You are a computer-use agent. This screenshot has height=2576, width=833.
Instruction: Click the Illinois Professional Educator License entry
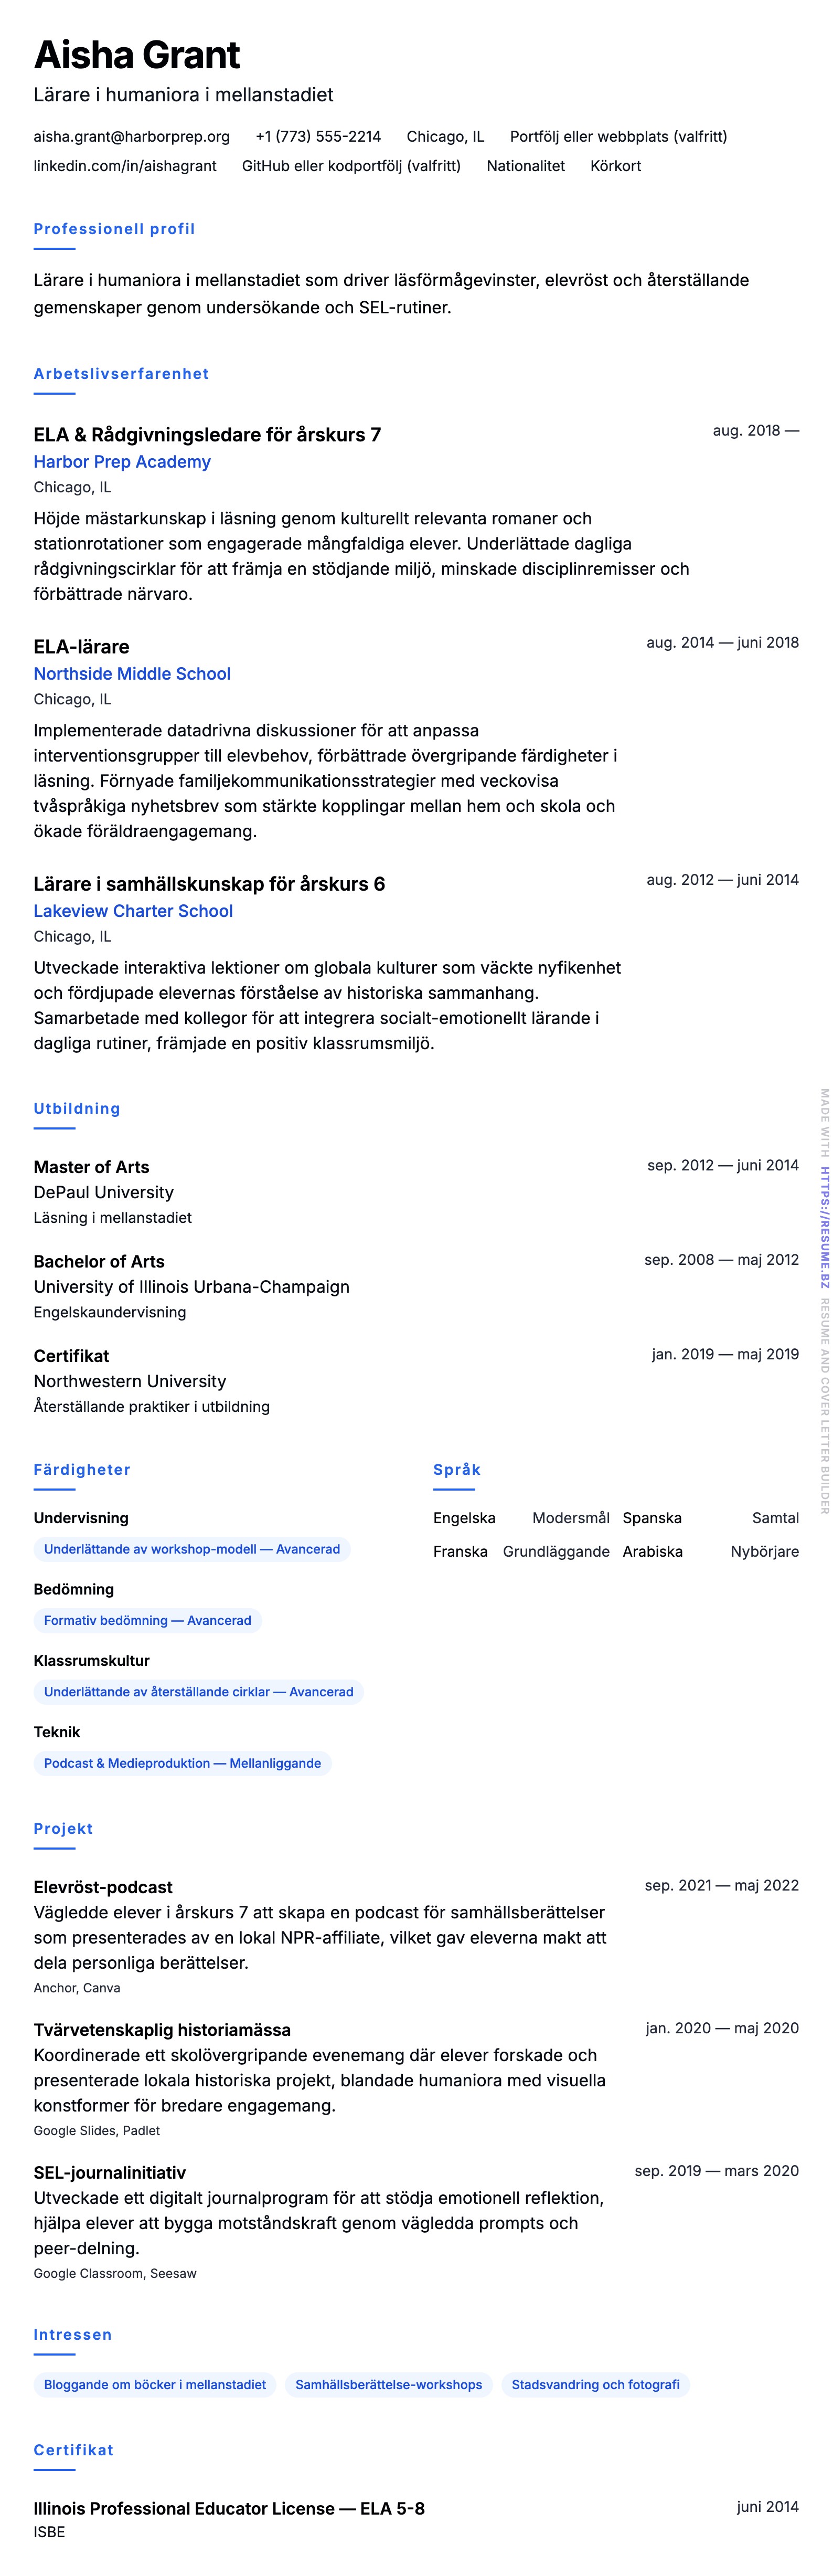pos(229,2508)
